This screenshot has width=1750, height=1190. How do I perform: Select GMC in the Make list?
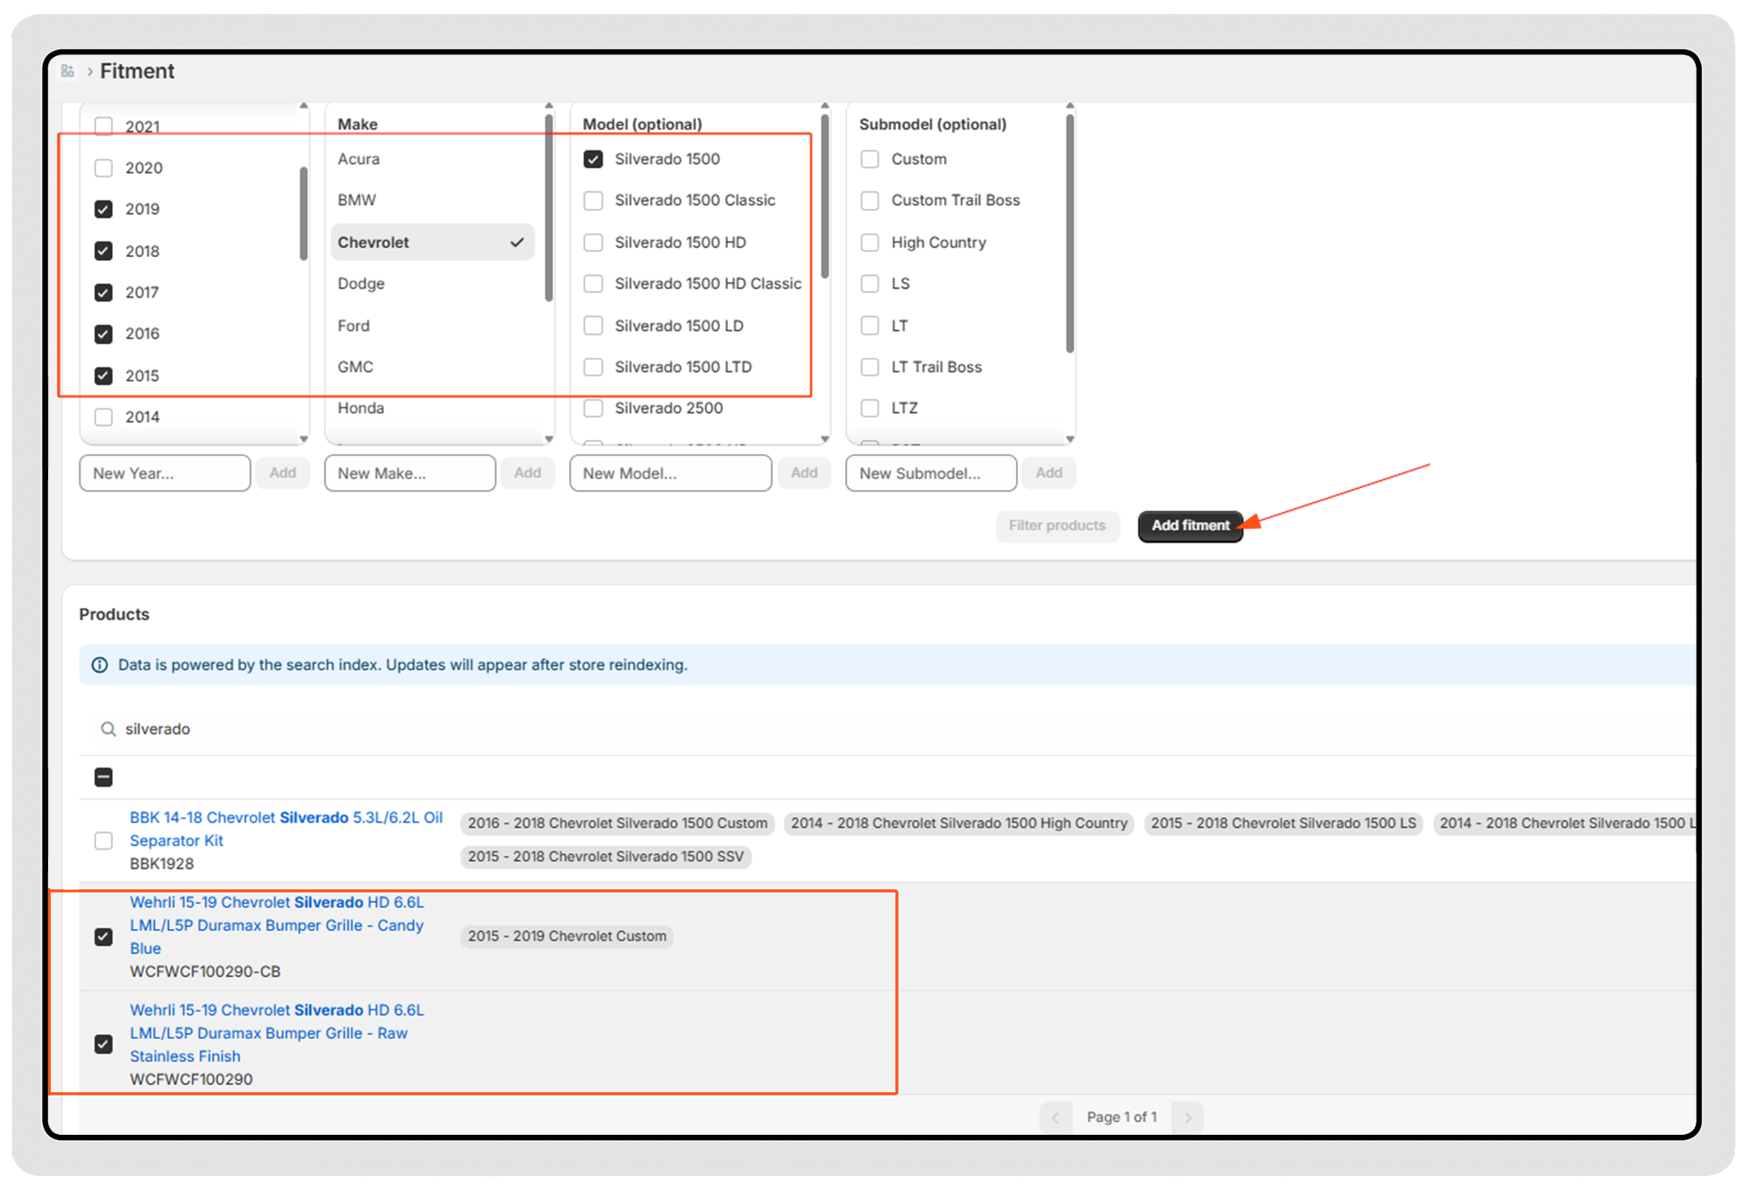355,367
